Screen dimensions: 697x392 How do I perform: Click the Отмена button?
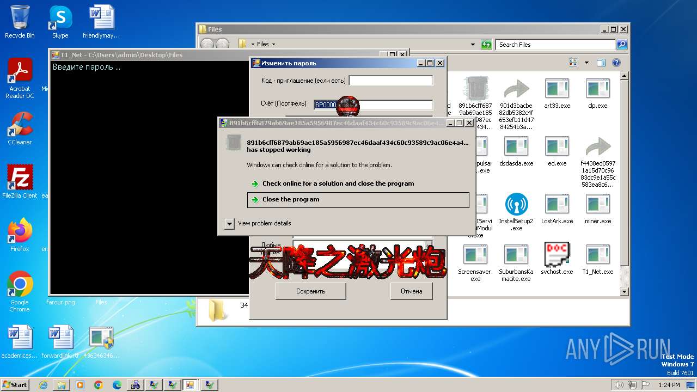pos(411,291)
